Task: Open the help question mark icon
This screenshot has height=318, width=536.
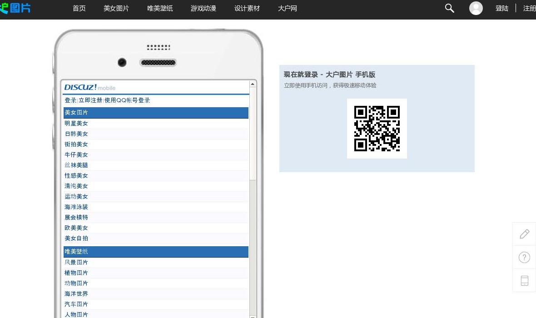Action: tap(524, 257)
